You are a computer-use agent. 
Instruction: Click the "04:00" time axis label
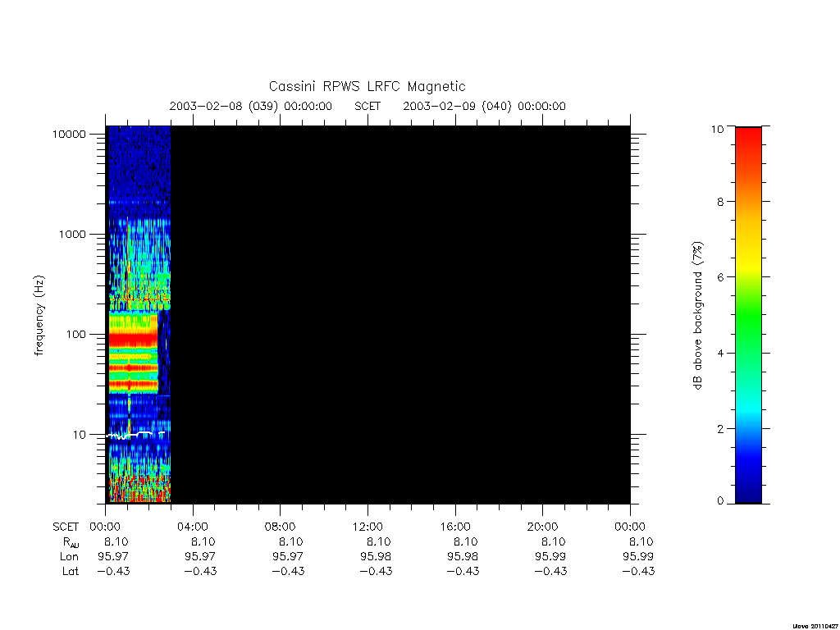192,527
